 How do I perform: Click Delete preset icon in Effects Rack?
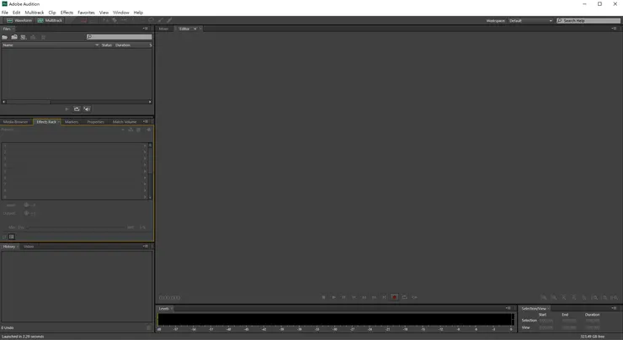[138, 130]
